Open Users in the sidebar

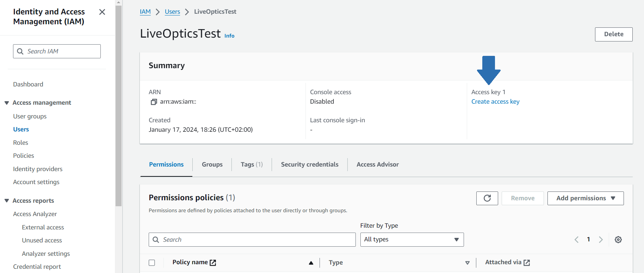point(21,129)
